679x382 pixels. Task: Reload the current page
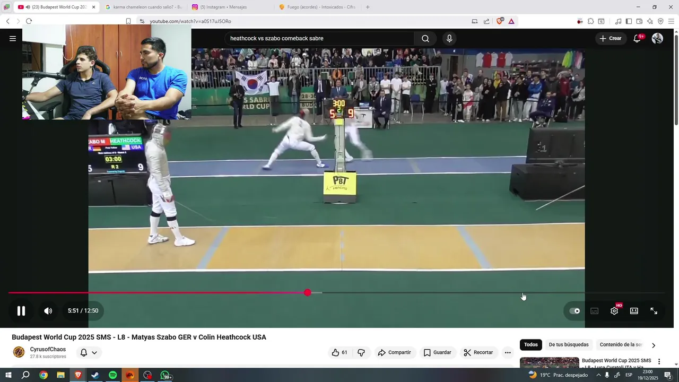[x=29, y=21]
